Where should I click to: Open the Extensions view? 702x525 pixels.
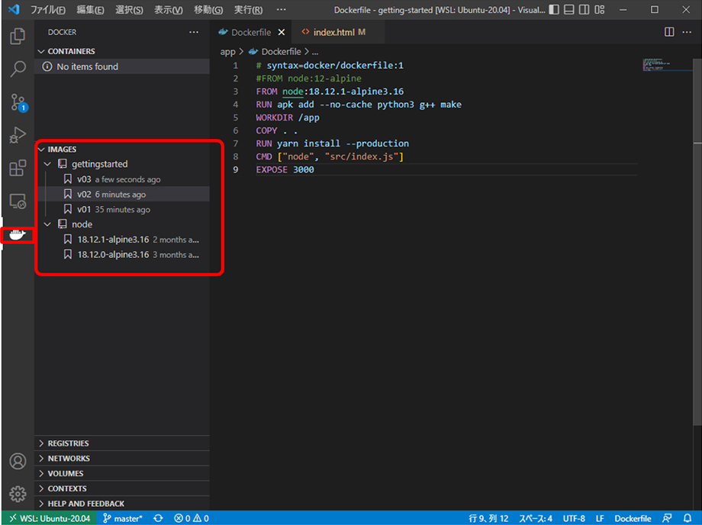[x=18, y=169]
